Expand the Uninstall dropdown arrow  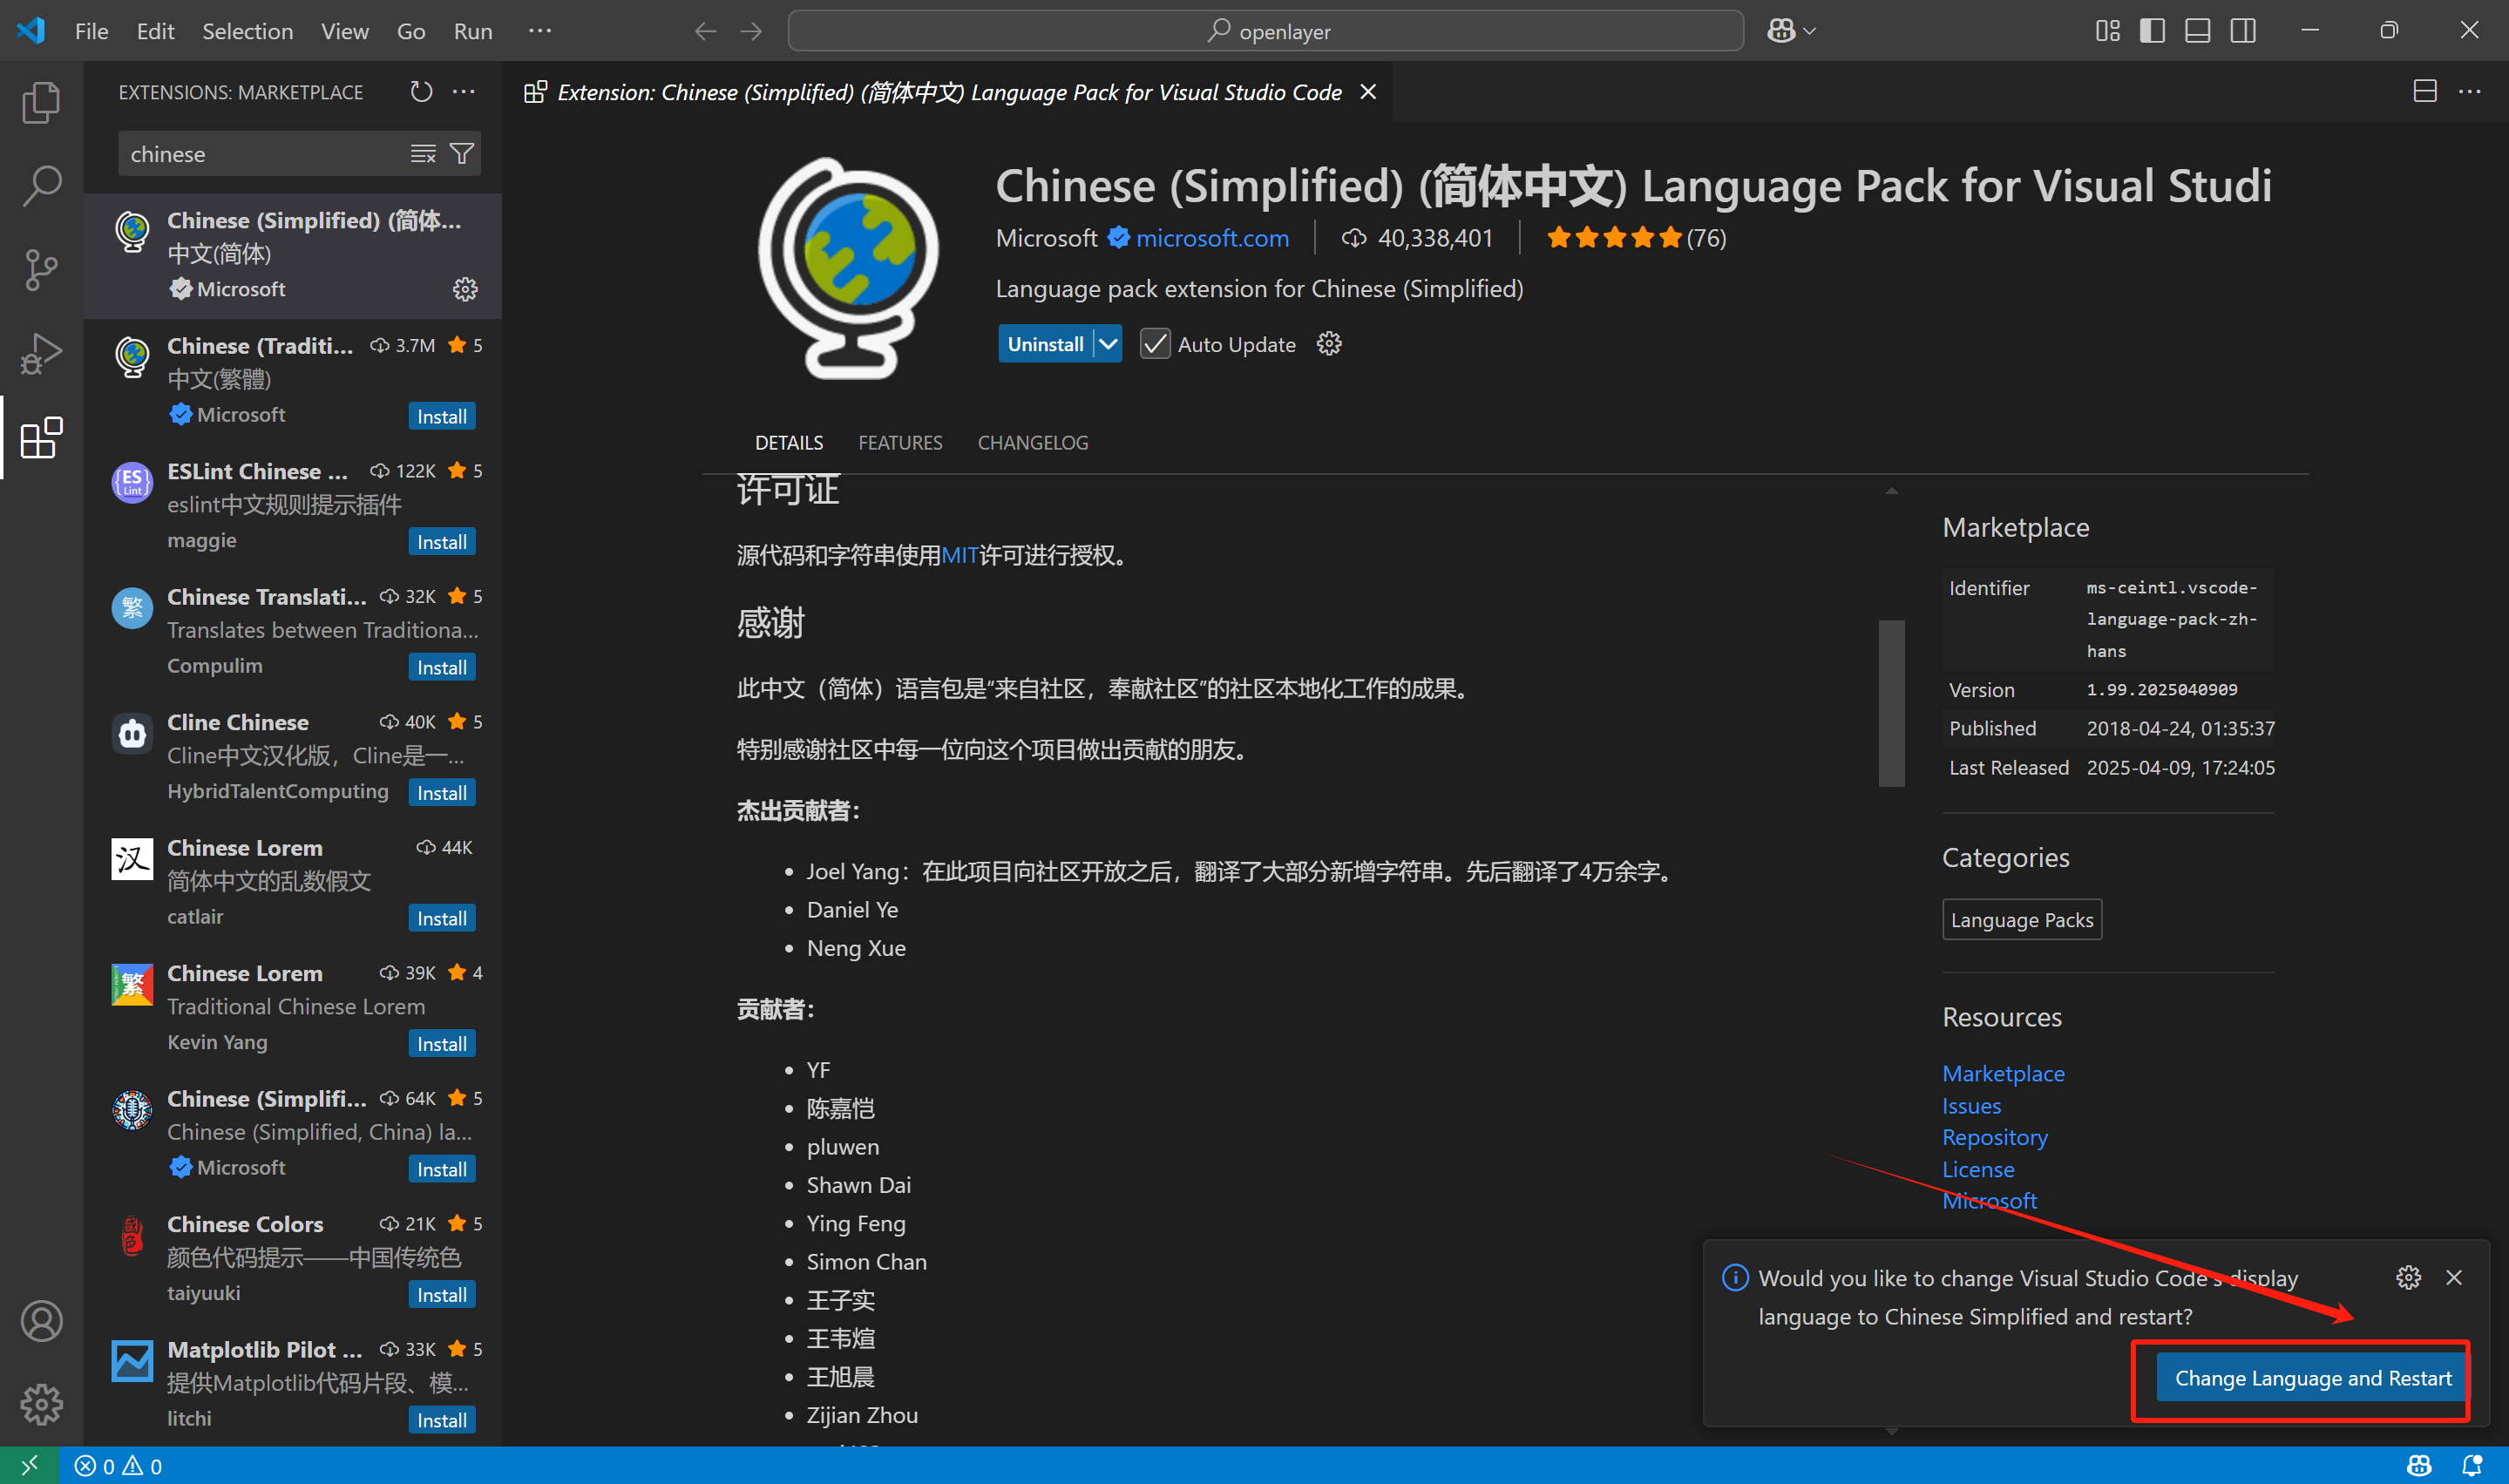[1108, 344]
